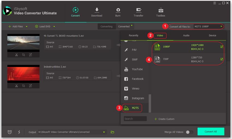Image resolution: width=232 pixels, height=139 pixels.
Task: Toggle the Merge All Videos switch
Action: (189, 132)
